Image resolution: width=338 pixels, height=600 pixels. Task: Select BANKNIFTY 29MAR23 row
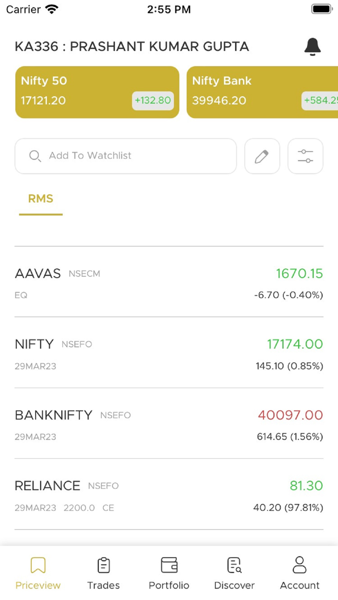[x=169, y=423]
